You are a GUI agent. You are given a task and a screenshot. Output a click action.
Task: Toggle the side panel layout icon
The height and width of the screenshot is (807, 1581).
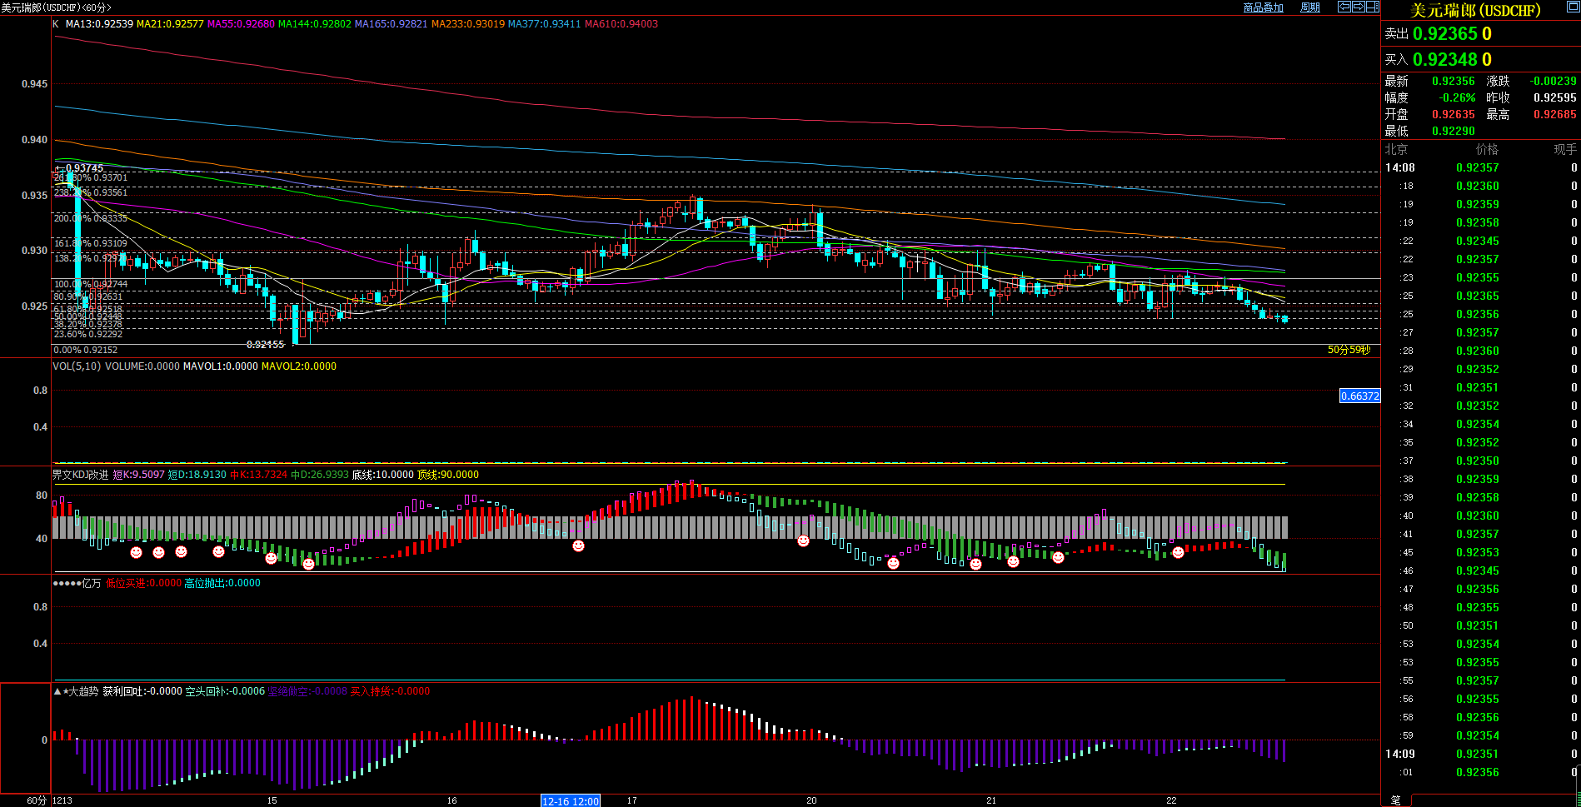click(1373, 7)
